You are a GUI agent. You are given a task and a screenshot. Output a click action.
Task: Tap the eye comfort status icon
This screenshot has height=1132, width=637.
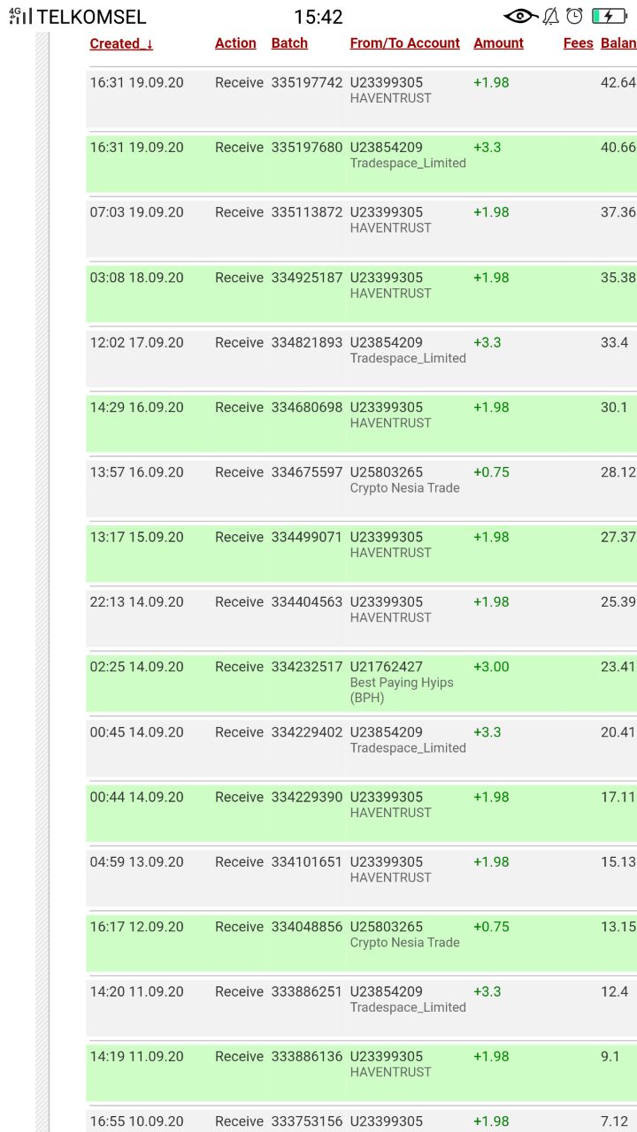(x=520, y=16)
